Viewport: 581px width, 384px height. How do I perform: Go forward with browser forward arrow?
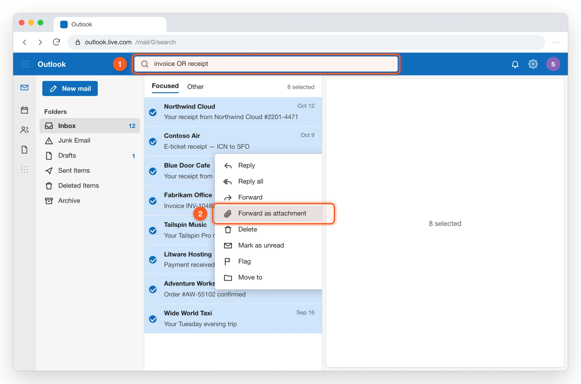pos(40,42)
